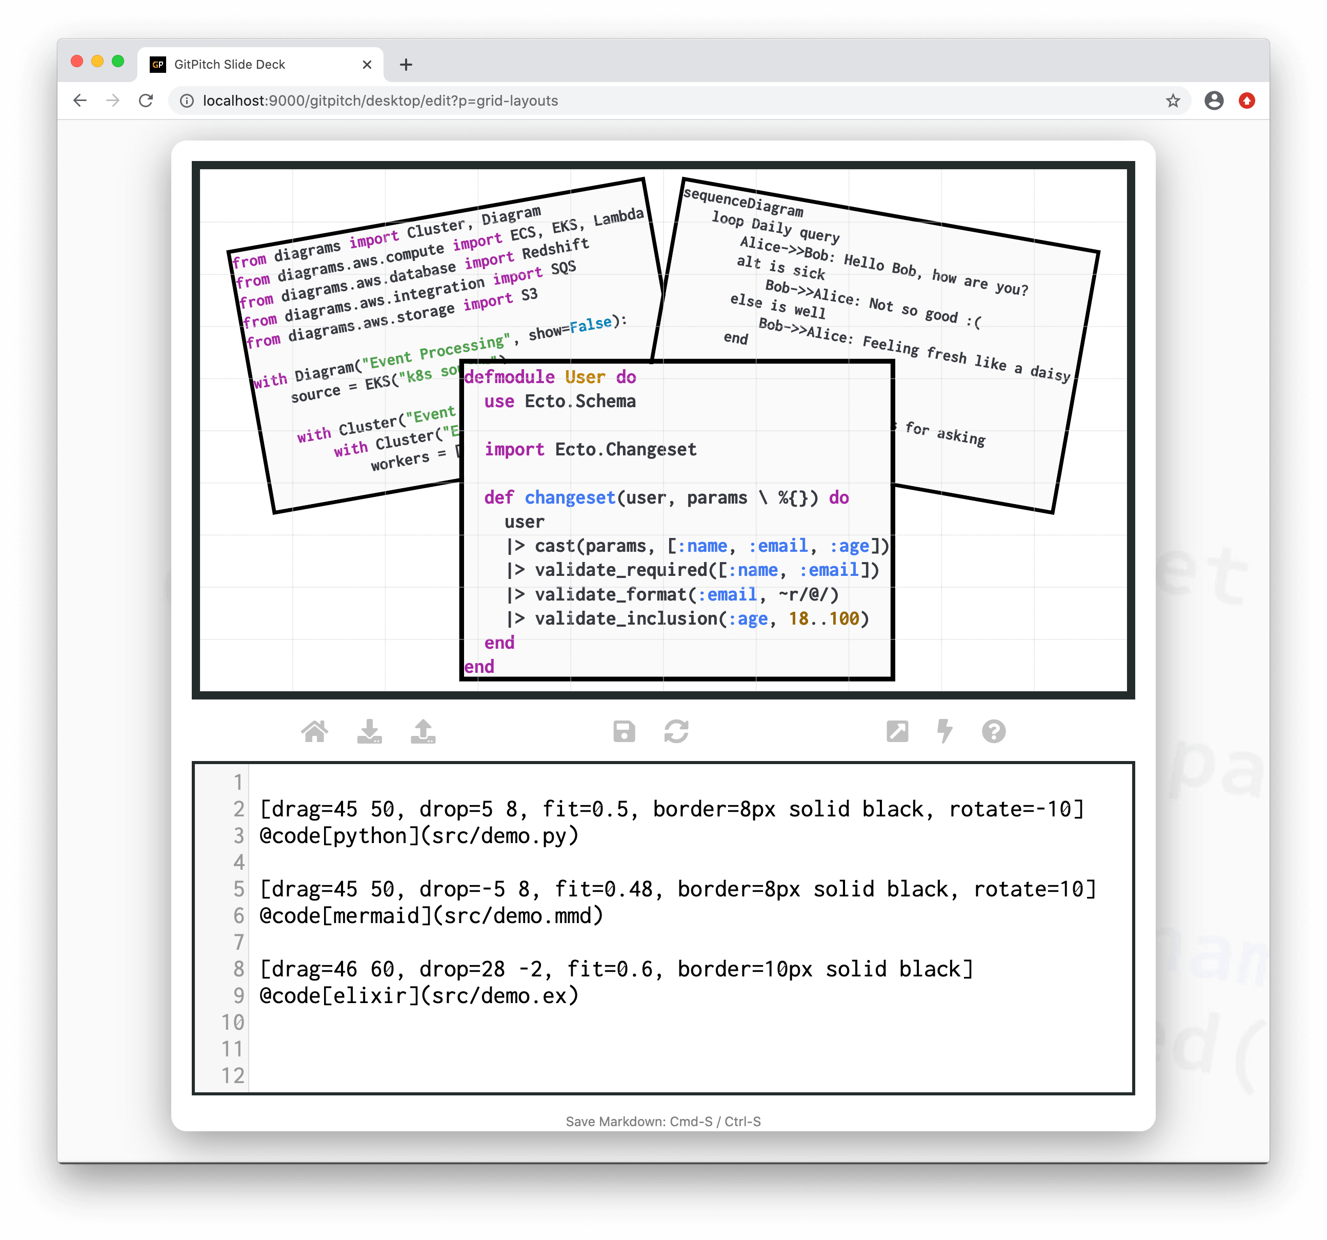Open a new browser tab
Viewport: 1327px width, 1240px height.
point(406,65)
